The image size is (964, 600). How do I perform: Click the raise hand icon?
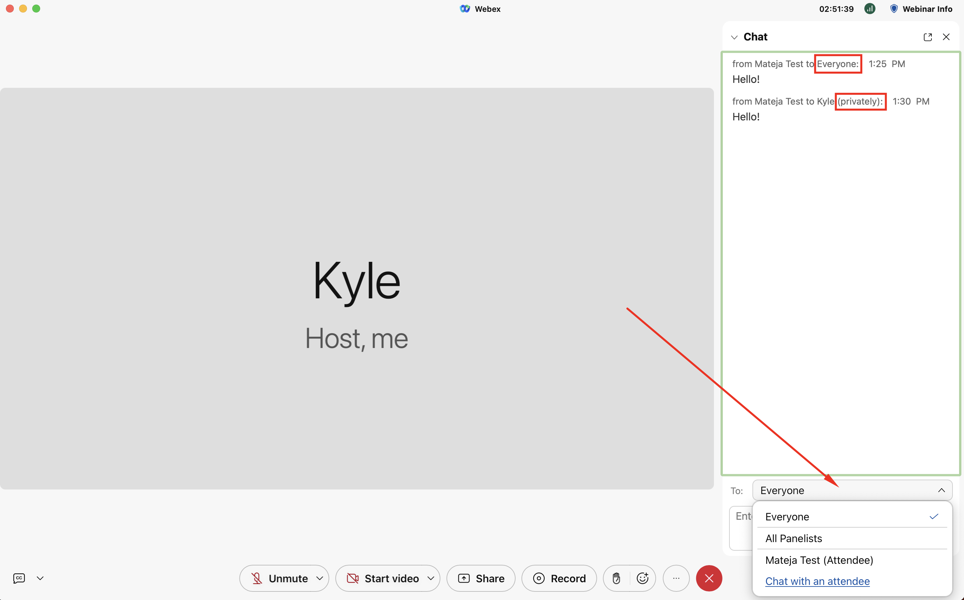tap(616, 578)
